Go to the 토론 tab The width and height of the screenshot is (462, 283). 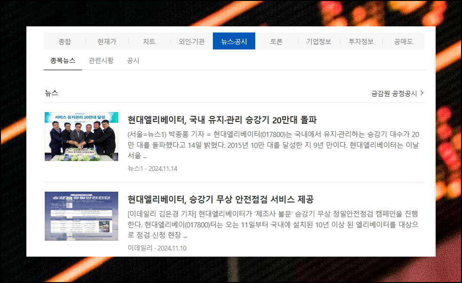click(x=276, y=41)
